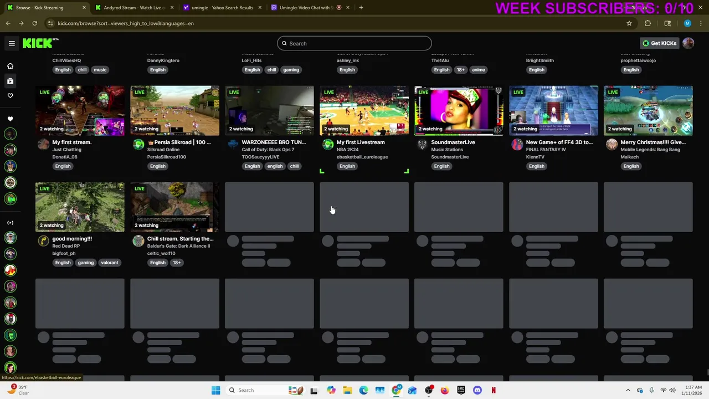Screen dimensions: 709x399
Task: Open NBA 2K24 basketball stream thumbnail
Action: tap(364, 110)
